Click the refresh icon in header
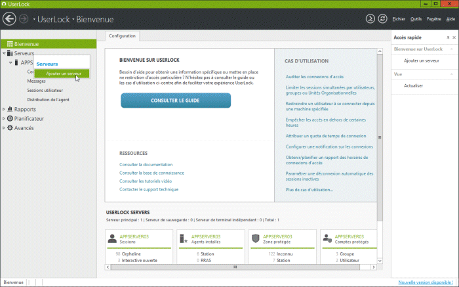Screen dimensions: 459x287 coord(382,19)
